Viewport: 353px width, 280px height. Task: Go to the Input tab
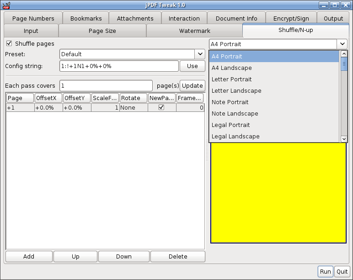[x=31, y=31]
